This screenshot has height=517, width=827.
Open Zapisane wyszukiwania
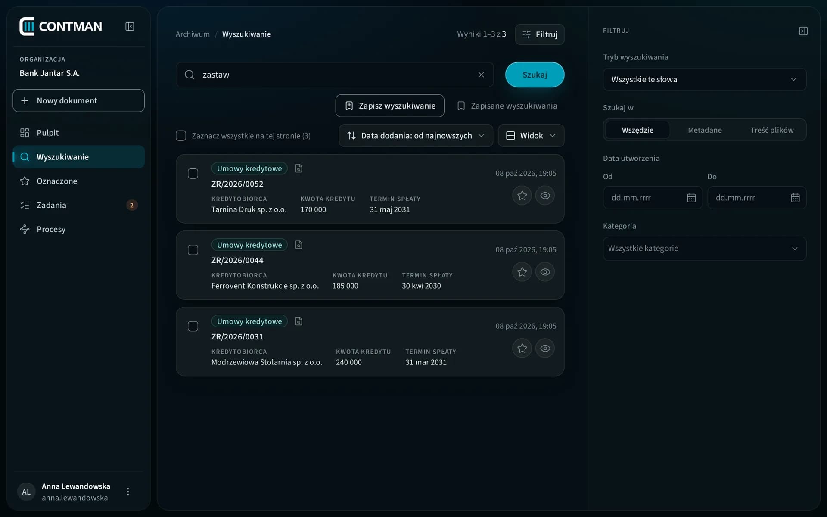[x=507, y=106]
